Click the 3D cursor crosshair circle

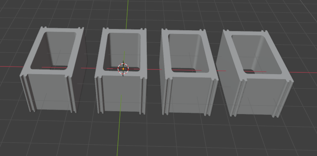pyautogui.click(x=123, y=69)
